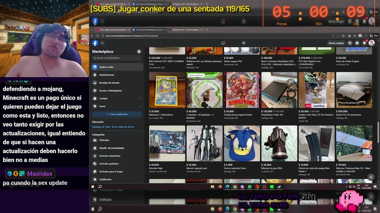Open File Explorer from the taskbar
This screenshot has width=380, height=213.
pyautogui.click(x=213, y=187)
